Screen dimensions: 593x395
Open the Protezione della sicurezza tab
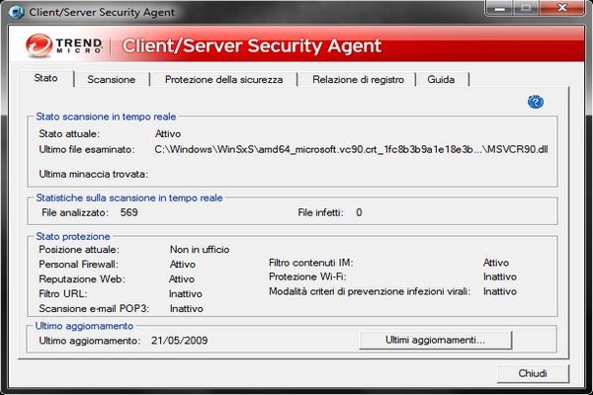(x=223, y=79)
